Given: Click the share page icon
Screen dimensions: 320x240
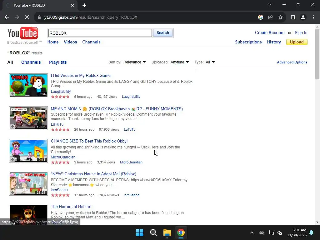Looking at the screenshot, I should [271, 17].
